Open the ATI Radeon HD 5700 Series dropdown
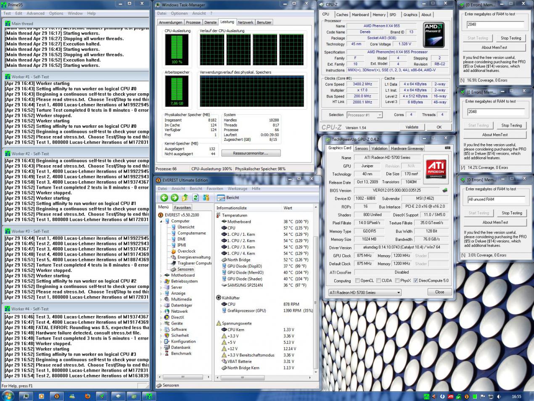The height and width of the screenshot is (401, 534). coord(365,293)
